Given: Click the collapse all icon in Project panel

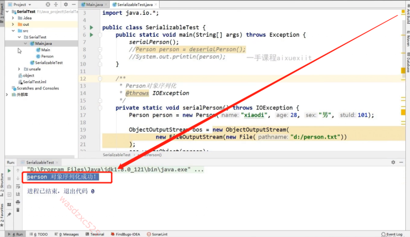Looking at the screenshot, I should (56, 5).
